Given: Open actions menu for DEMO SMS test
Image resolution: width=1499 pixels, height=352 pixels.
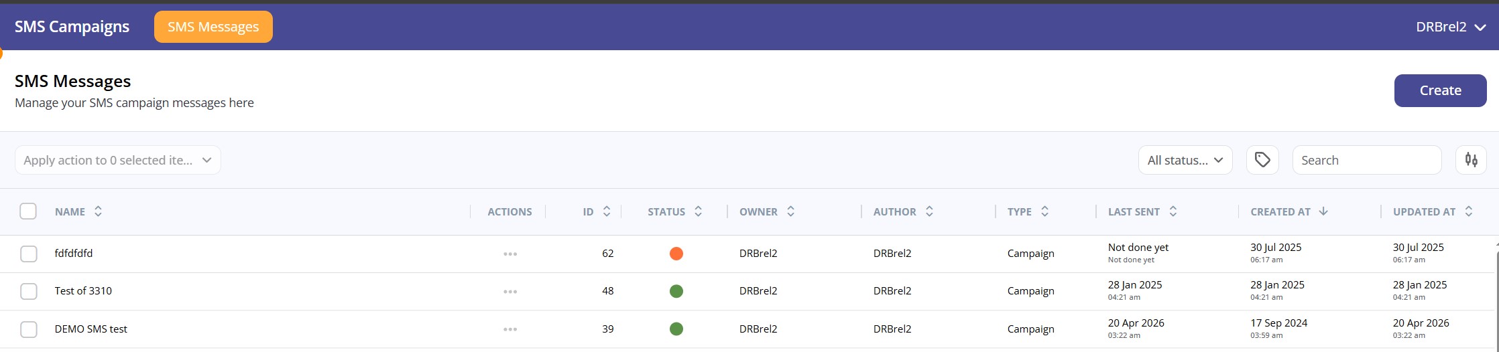Looking at the screenshot, I should (x=510, y=329).
